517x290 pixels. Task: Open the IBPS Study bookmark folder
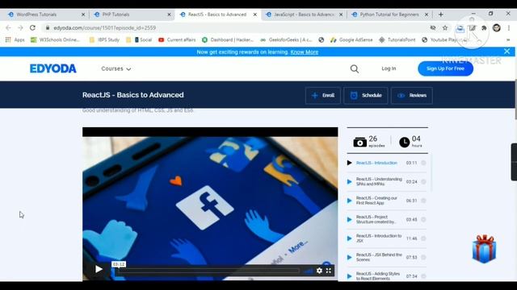click(x=104, y=39)
